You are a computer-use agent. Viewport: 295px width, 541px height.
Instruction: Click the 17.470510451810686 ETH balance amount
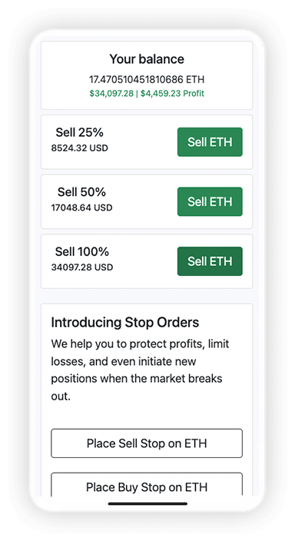point(147,79)
